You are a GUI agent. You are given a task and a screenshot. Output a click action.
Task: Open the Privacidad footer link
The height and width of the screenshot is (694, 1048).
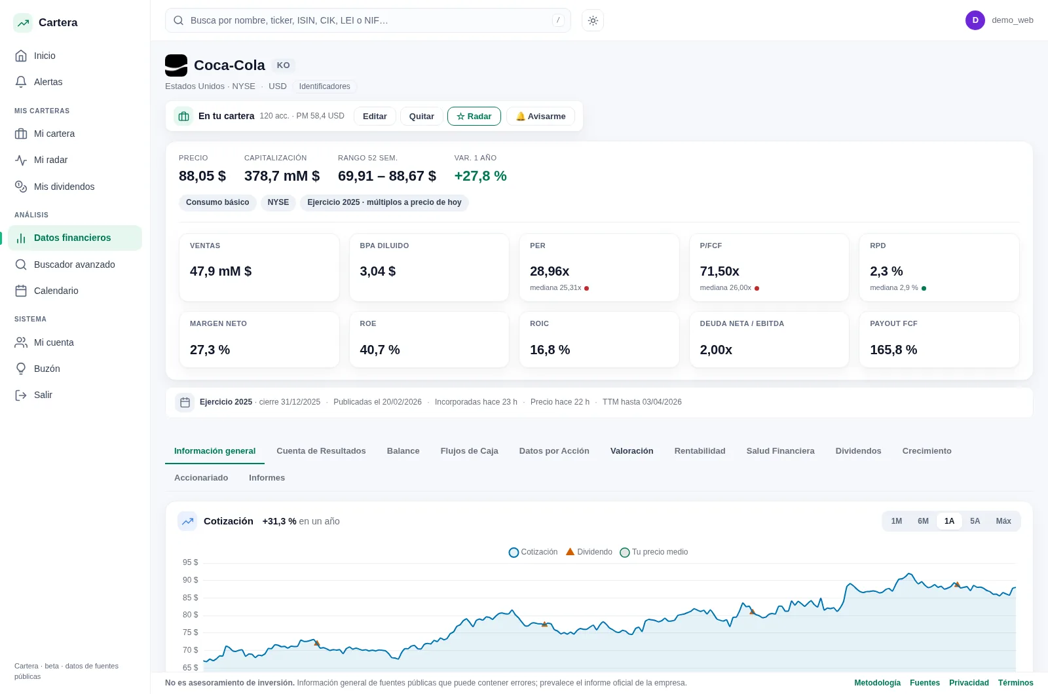pyautogui.click(x=969, y=683)
